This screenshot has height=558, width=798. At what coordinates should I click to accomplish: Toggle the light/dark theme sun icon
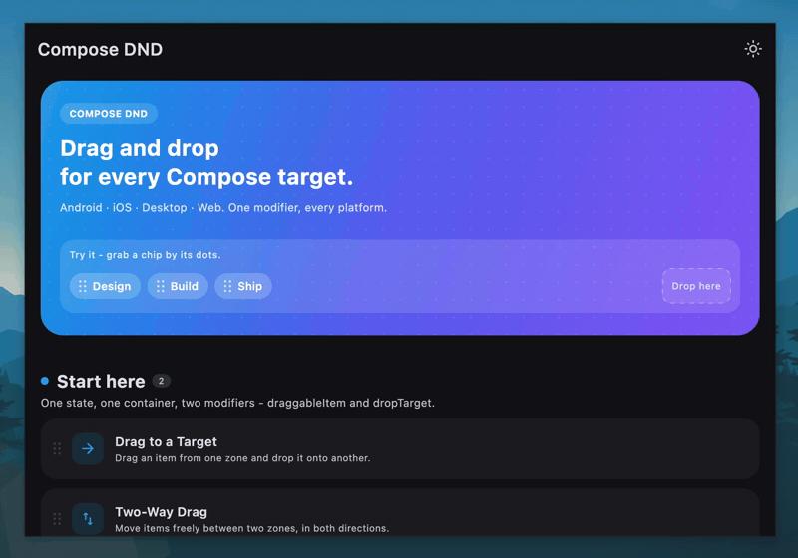pyautogui.click(x=753, y=49)
